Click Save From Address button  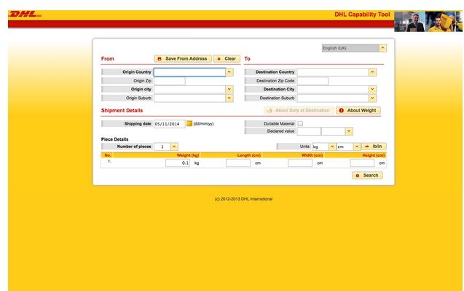pyautogui.click(x=183, y=58)
